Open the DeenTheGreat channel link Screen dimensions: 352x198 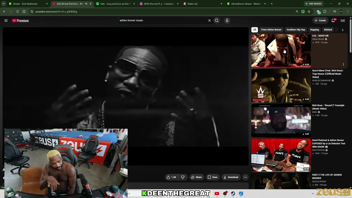318,150
